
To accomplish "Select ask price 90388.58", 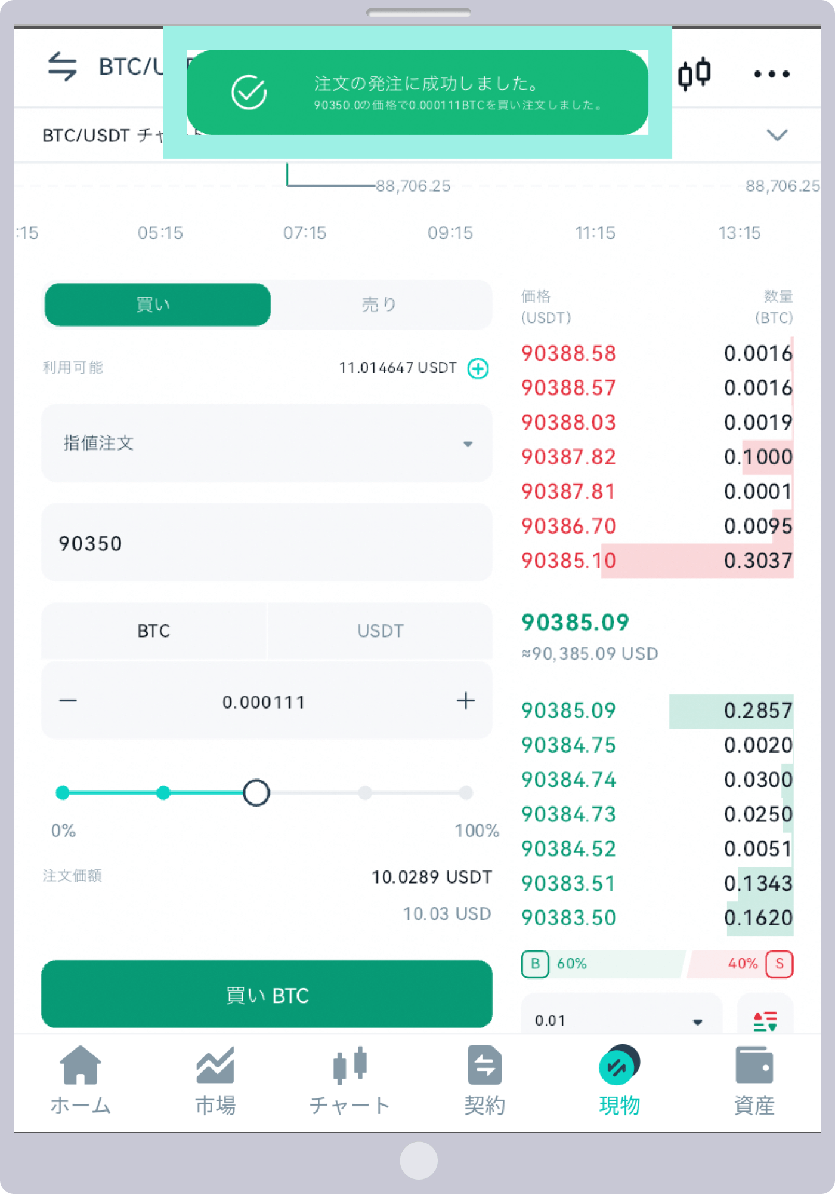I will [568, 353].
